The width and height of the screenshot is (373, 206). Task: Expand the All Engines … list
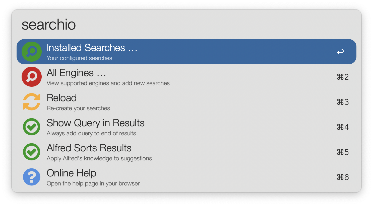tap(76, 73)
